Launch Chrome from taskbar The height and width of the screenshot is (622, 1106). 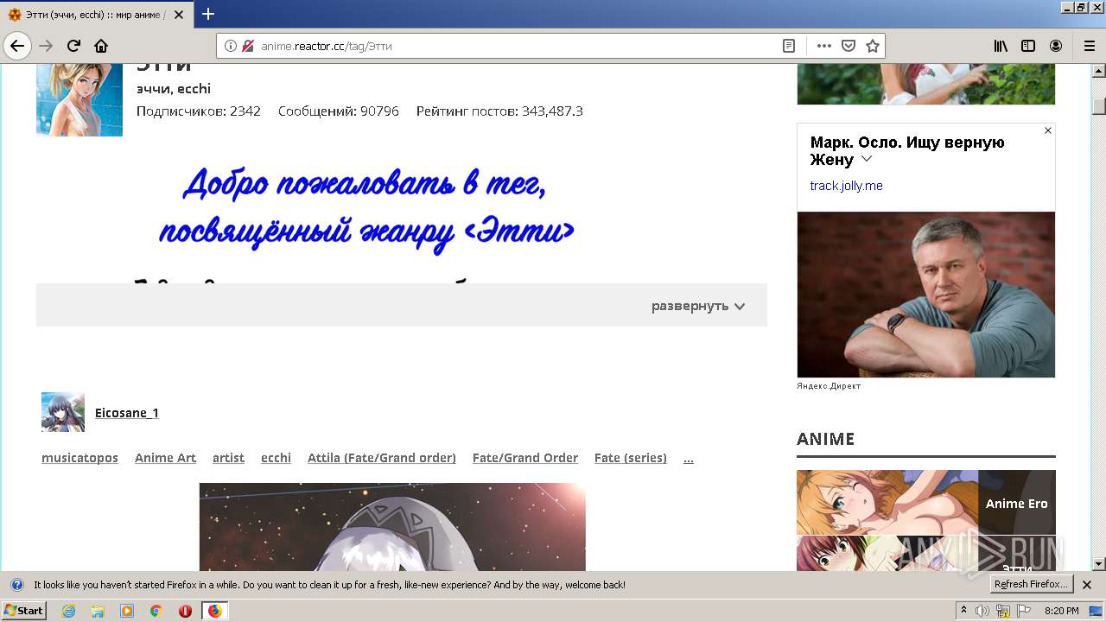click(156, 611)
